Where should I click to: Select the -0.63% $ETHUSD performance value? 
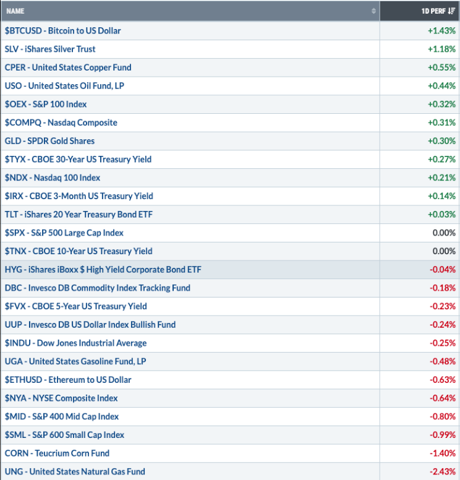point(443,380)
